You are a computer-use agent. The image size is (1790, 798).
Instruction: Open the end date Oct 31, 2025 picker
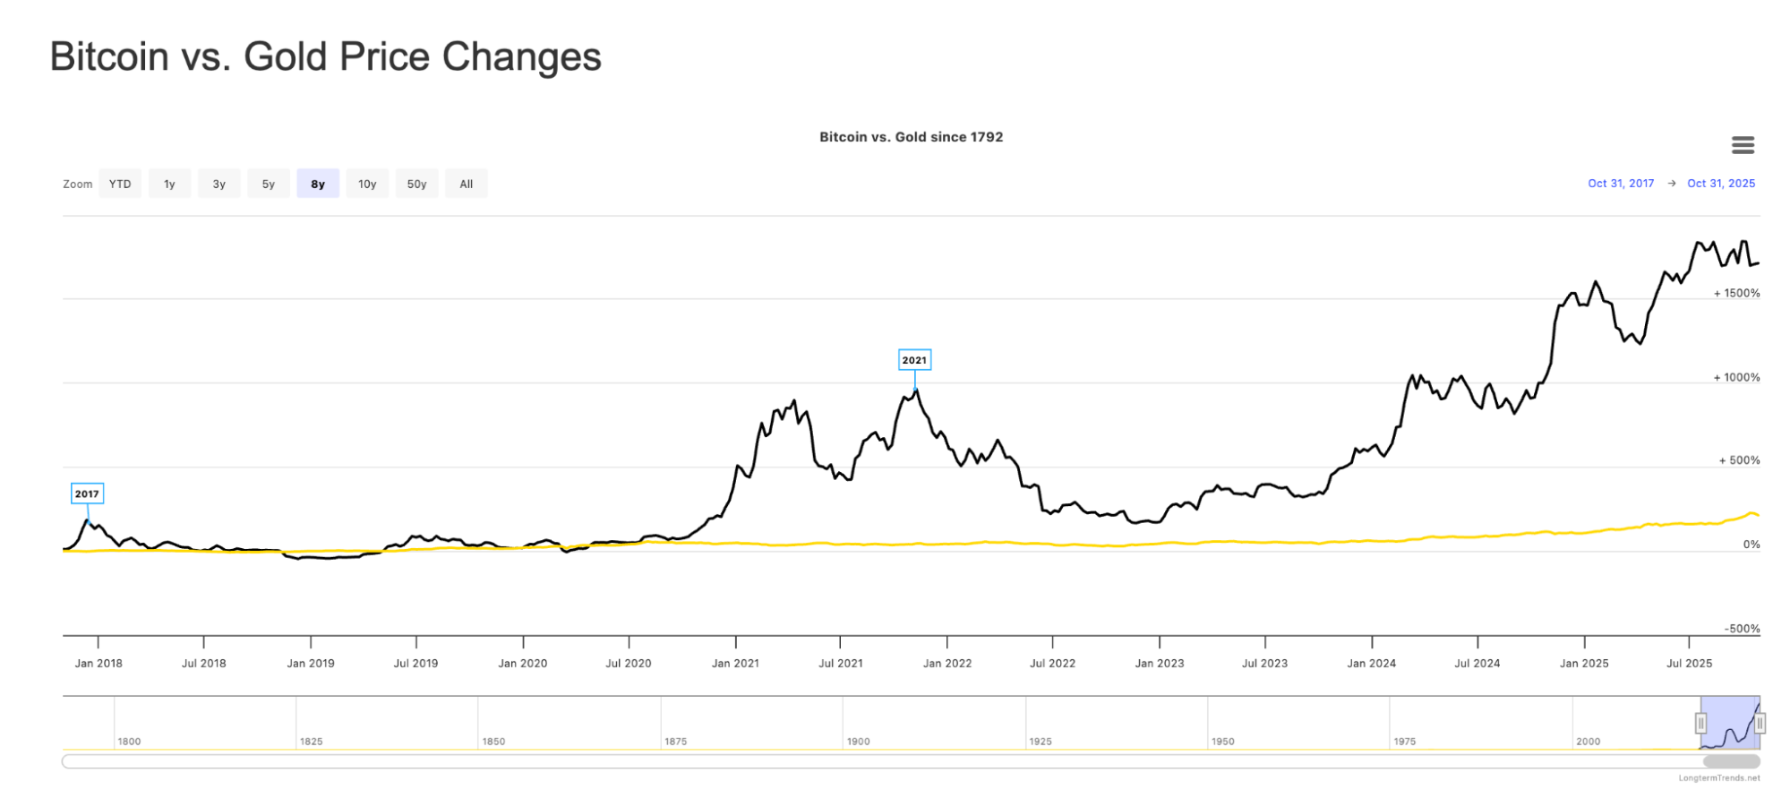pyautogui.click(x=1720, y=183)
